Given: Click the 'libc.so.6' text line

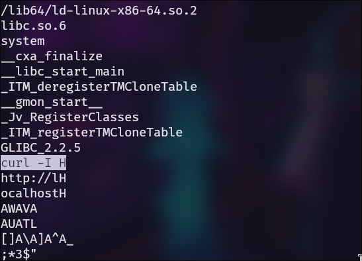Looking at the screenshot, I should tap(34, 26).
